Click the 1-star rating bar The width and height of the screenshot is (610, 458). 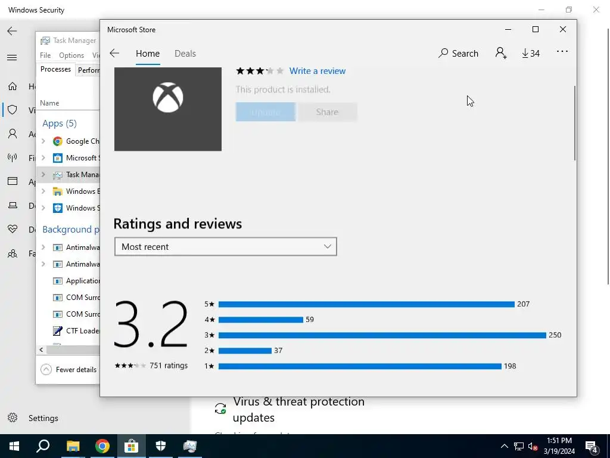(x=360, y=366)
